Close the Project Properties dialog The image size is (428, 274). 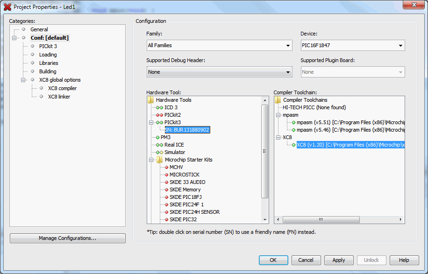coord(414,5)
